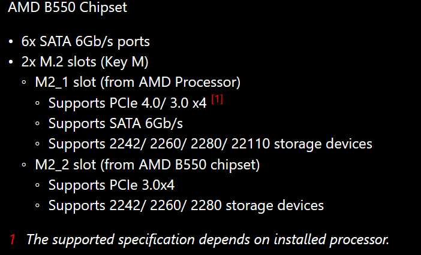Viewport: 421px width, 255px height.
Task: Click the last Supports 2242/ 2260/ 2280 storage devices line
Action: click(186, 205)
